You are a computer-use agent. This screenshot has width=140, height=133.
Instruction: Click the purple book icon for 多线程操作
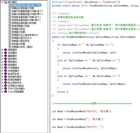(x=6, y=71)
